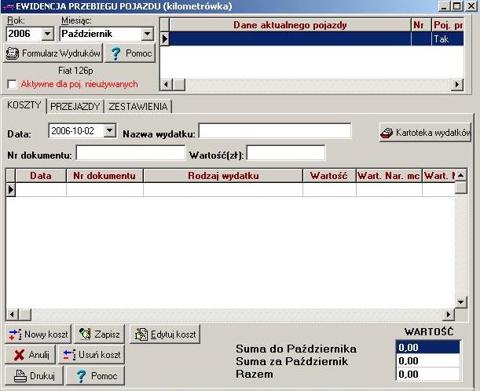Viewport: 480px width, 391px height.
Task: Switch to the ZESTAWIENIA tab
Action: pos(138,107)
